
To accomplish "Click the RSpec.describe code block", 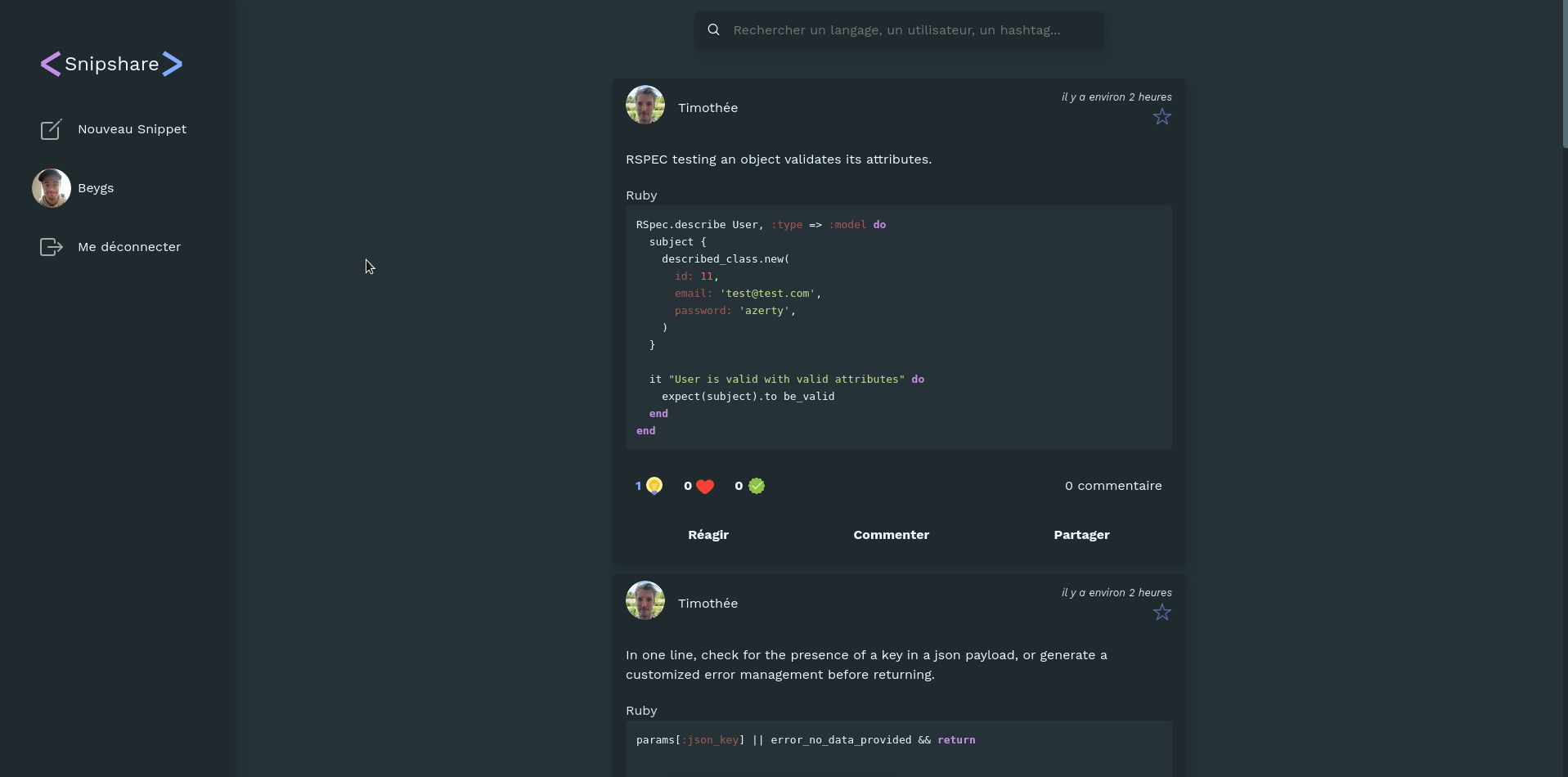I will (x=899, y=327).
